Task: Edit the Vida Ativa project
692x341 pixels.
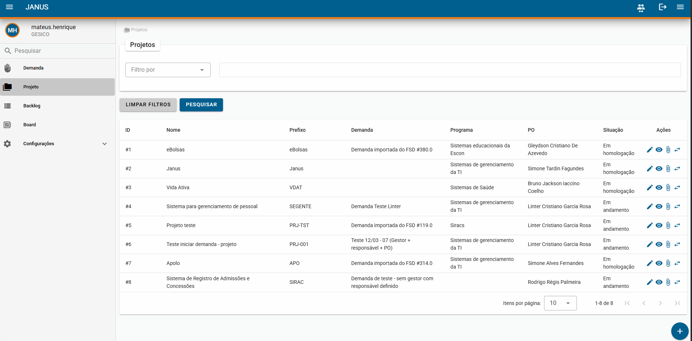Action: 650,187
